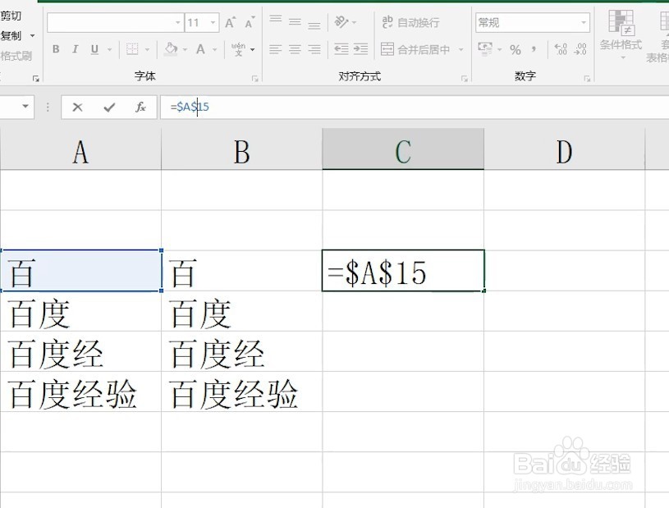Click column A cell 百度
The width and height of the screenshot is (669, 508).
point(80,311)
